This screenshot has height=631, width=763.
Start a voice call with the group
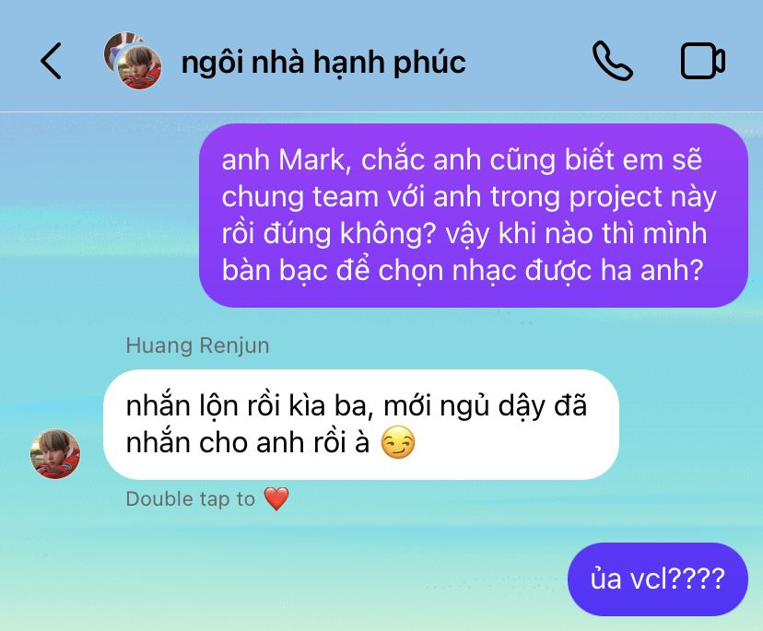[612, 61]
